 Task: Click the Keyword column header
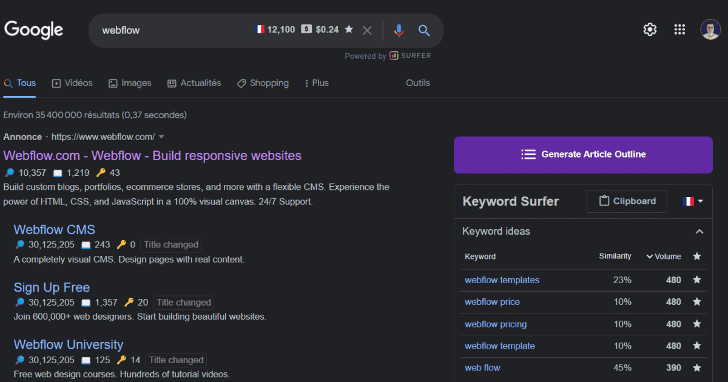480,256
